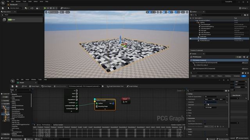This screenshot has width=250, height=140.
Task: Open the Selection Mode dropdown
Action: pyautogui.click(x=14, y=8)
